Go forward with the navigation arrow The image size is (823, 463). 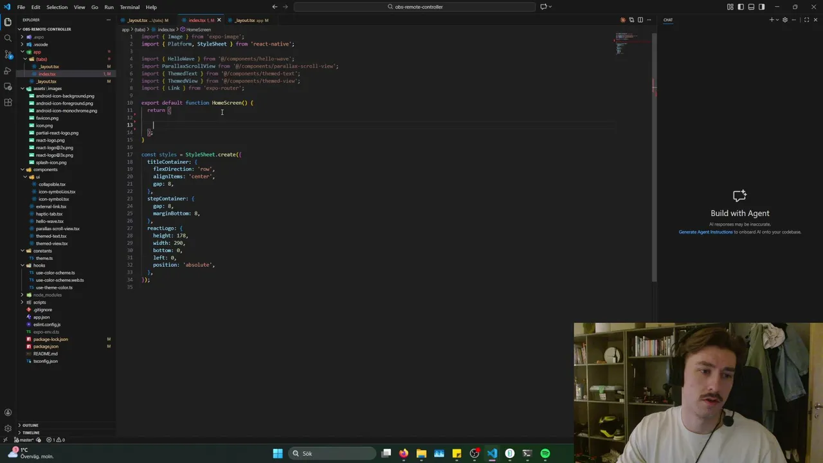coord(285,7)
